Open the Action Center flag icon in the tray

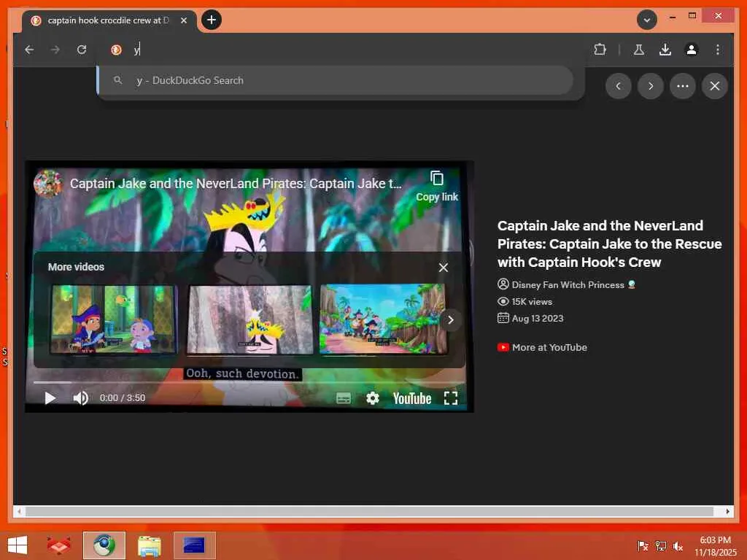(x=643, y=545)
